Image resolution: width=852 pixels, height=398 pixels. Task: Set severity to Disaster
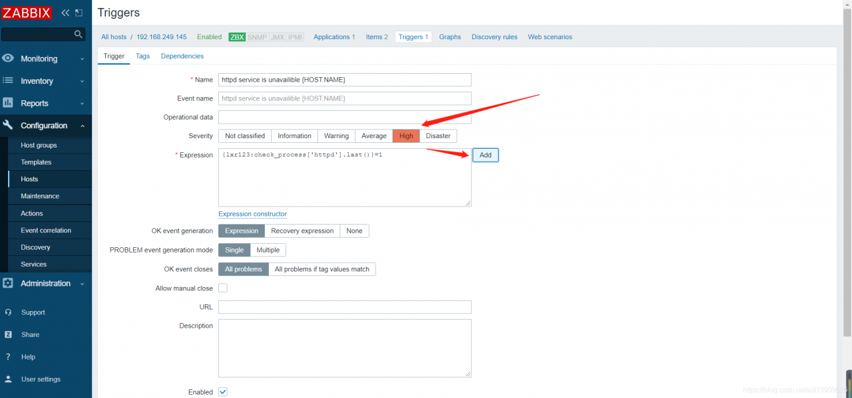tap(438, 136)
